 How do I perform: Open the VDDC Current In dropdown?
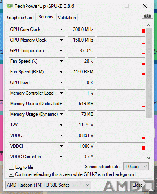(x=61, y=157)
